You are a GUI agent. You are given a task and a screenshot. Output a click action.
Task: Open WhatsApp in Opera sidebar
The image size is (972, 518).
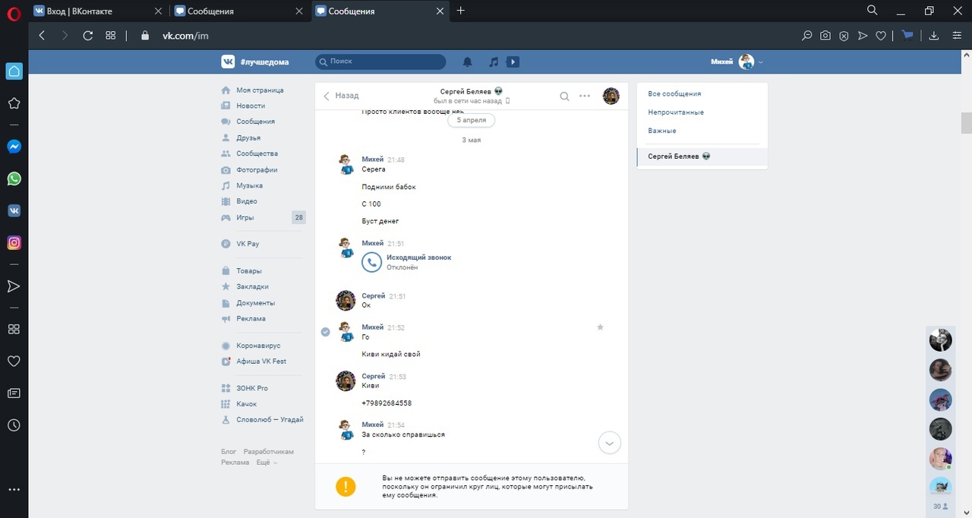pyautogui.click(x=14, y=179)
